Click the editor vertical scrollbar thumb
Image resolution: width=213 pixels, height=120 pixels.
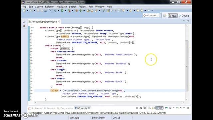click(187, 66)
